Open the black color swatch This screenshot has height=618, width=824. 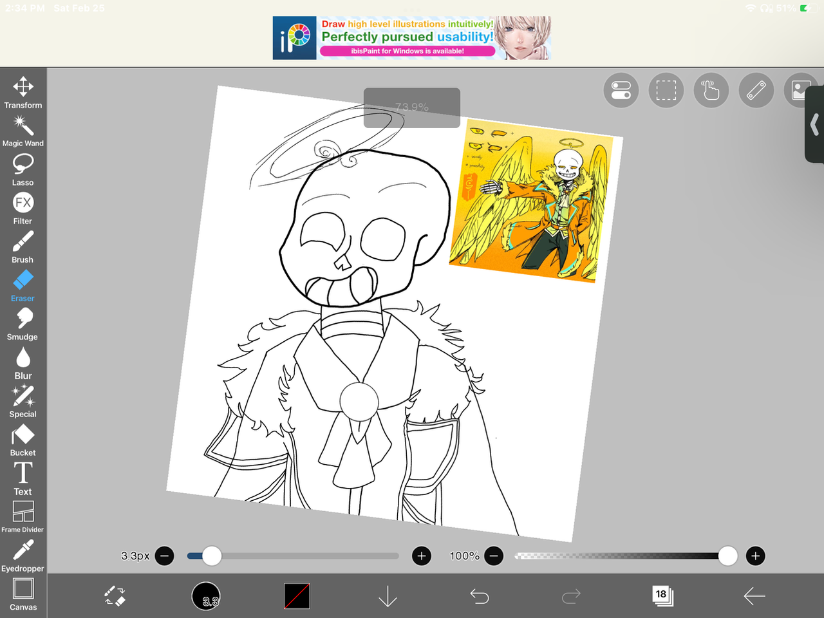pyautogui.click(x=297, y=596)
